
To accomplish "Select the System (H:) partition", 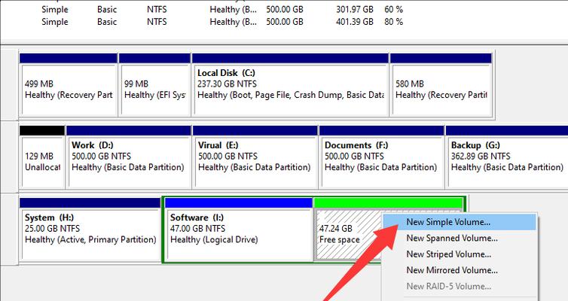I will [x=90, y=230].
